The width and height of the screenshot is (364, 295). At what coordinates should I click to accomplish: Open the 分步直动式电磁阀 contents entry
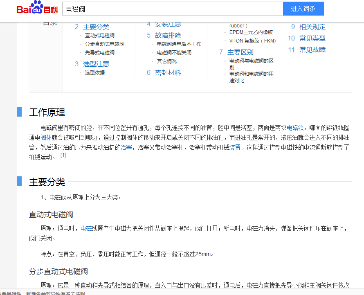tap(104, 44)
